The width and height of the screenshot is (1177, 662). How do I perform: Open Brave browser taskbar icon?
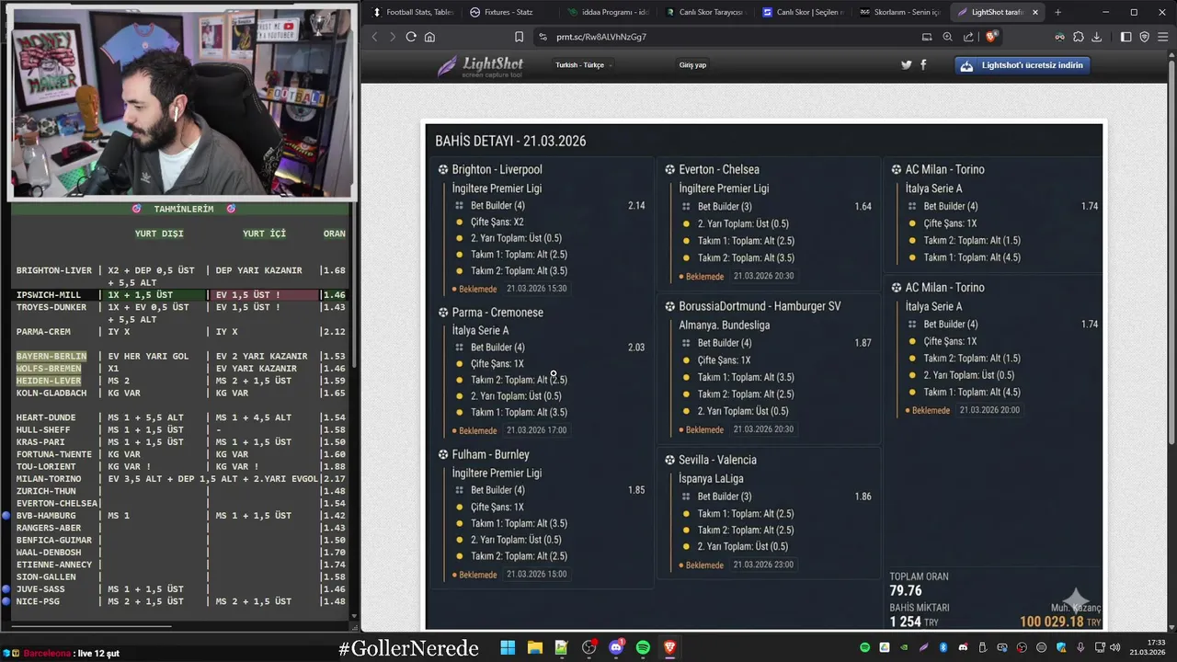click(669, 647)
